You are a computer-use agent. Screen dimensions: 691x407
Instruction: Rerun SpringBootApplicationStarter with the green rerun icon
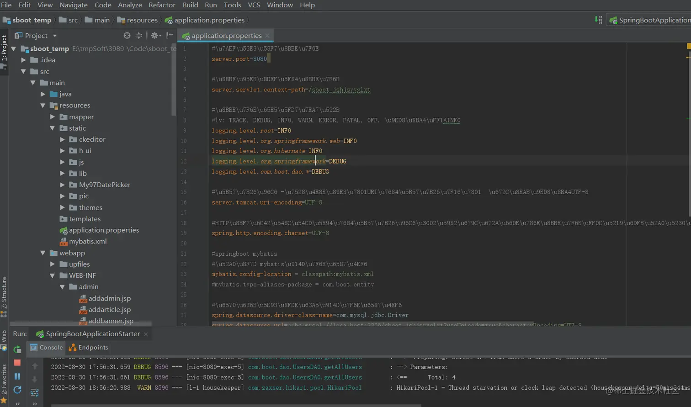pyautogui.click(x=17, y=349)
